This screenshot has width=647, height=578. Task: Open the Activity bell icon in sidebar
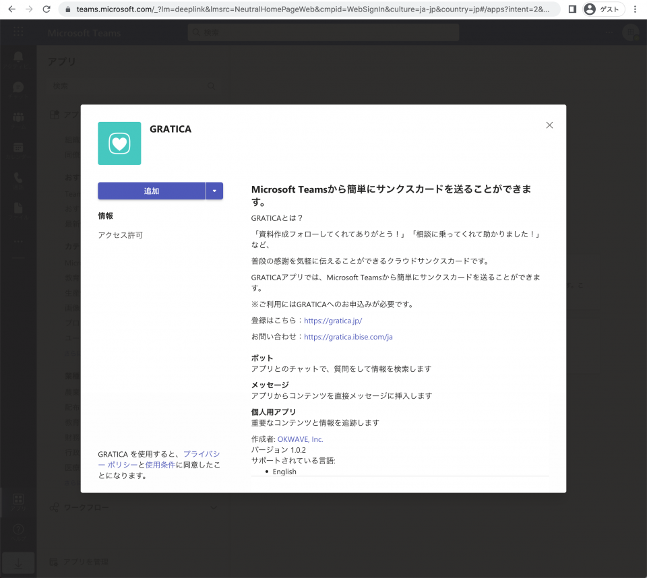click(18, 59)
